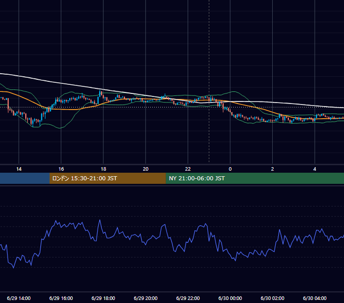Select the 22 hour label on price chart
Image resolution: width=344 pixels, height=303 pixels.
[x=188, y=169]
